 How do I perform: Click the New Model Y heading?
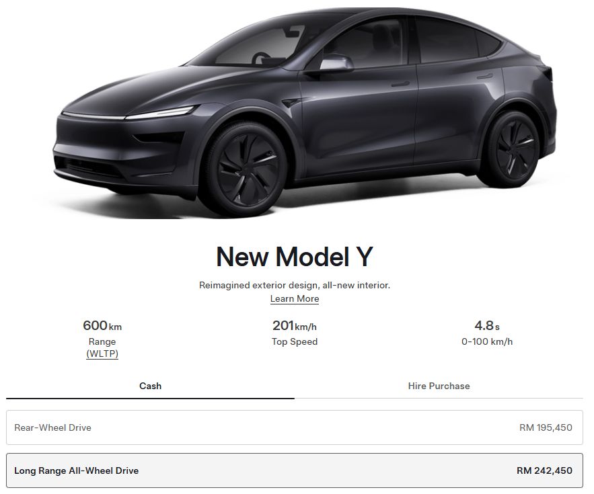tap(295, 257)
